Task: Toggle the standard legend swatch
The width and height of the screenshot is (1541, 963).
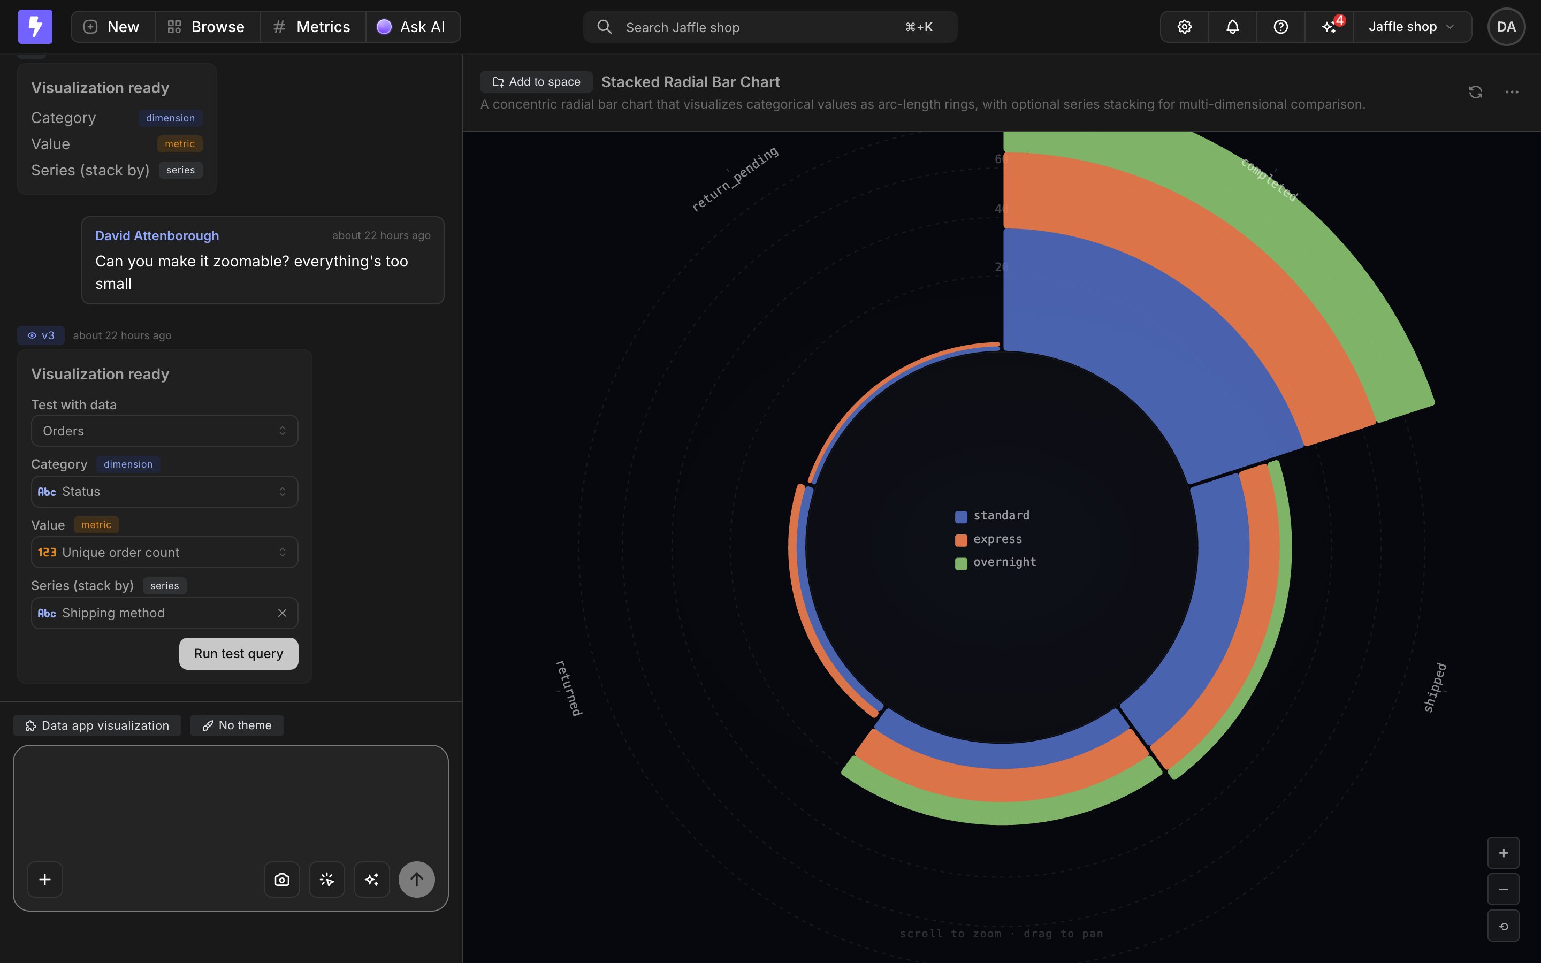Action: [x=961, y=516]
